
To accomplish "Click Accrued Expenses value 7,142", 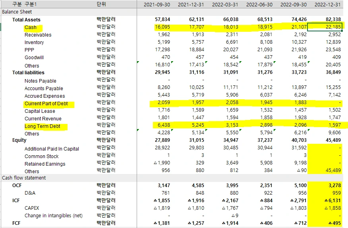I will [334, 95].
